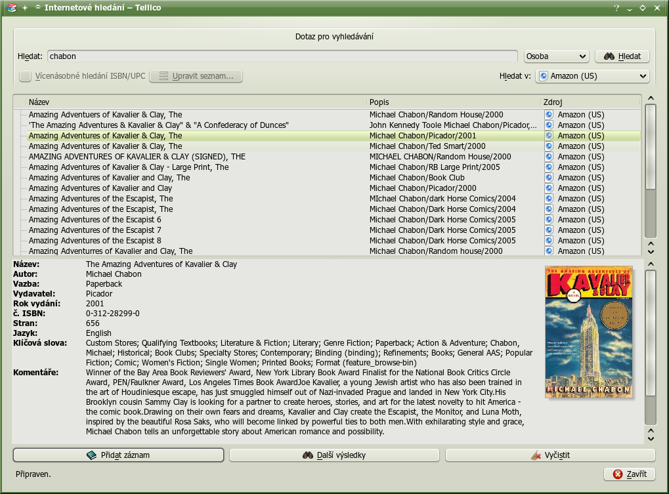
Task: Sort results by Zdroj column header
Action: tap(590, 102)
